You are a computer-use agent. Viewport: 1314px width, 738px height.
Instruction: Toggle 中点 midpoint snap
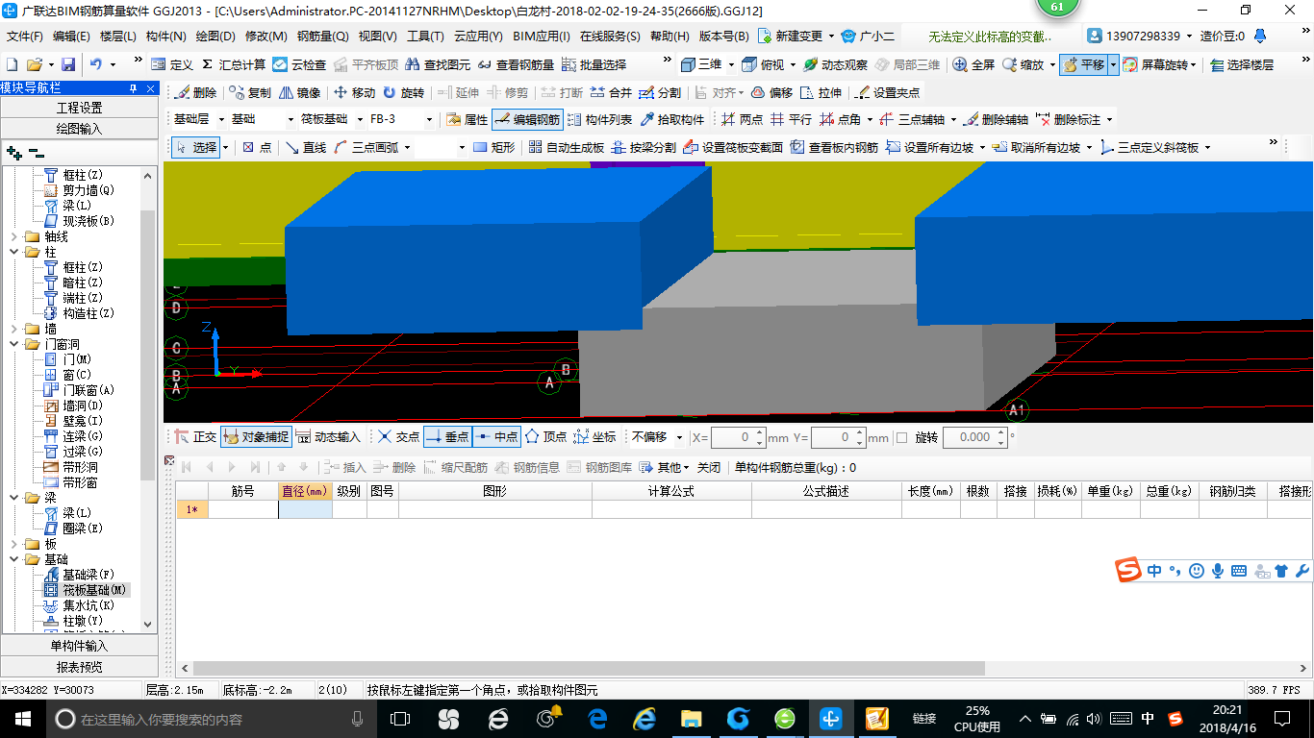tap(496, 436)
